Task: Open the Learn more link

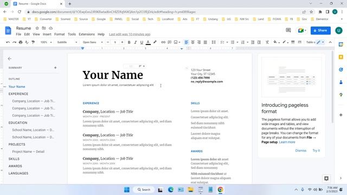Action: (287, 142)
